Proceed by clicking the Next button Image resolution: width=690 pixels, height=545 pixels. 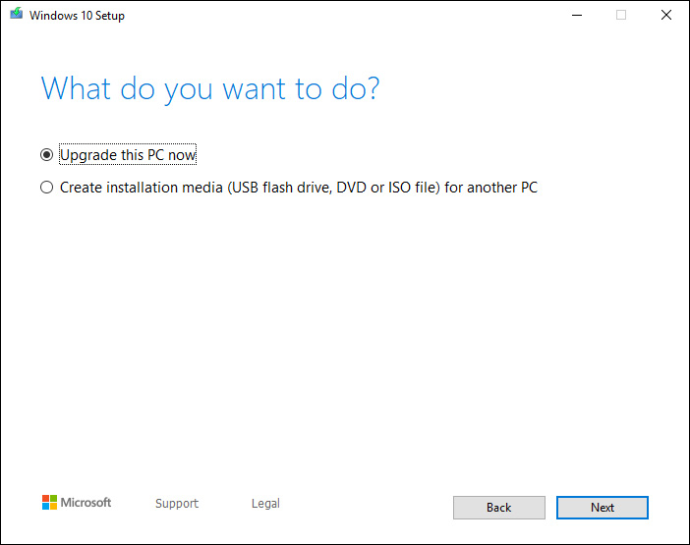point(602,508)
